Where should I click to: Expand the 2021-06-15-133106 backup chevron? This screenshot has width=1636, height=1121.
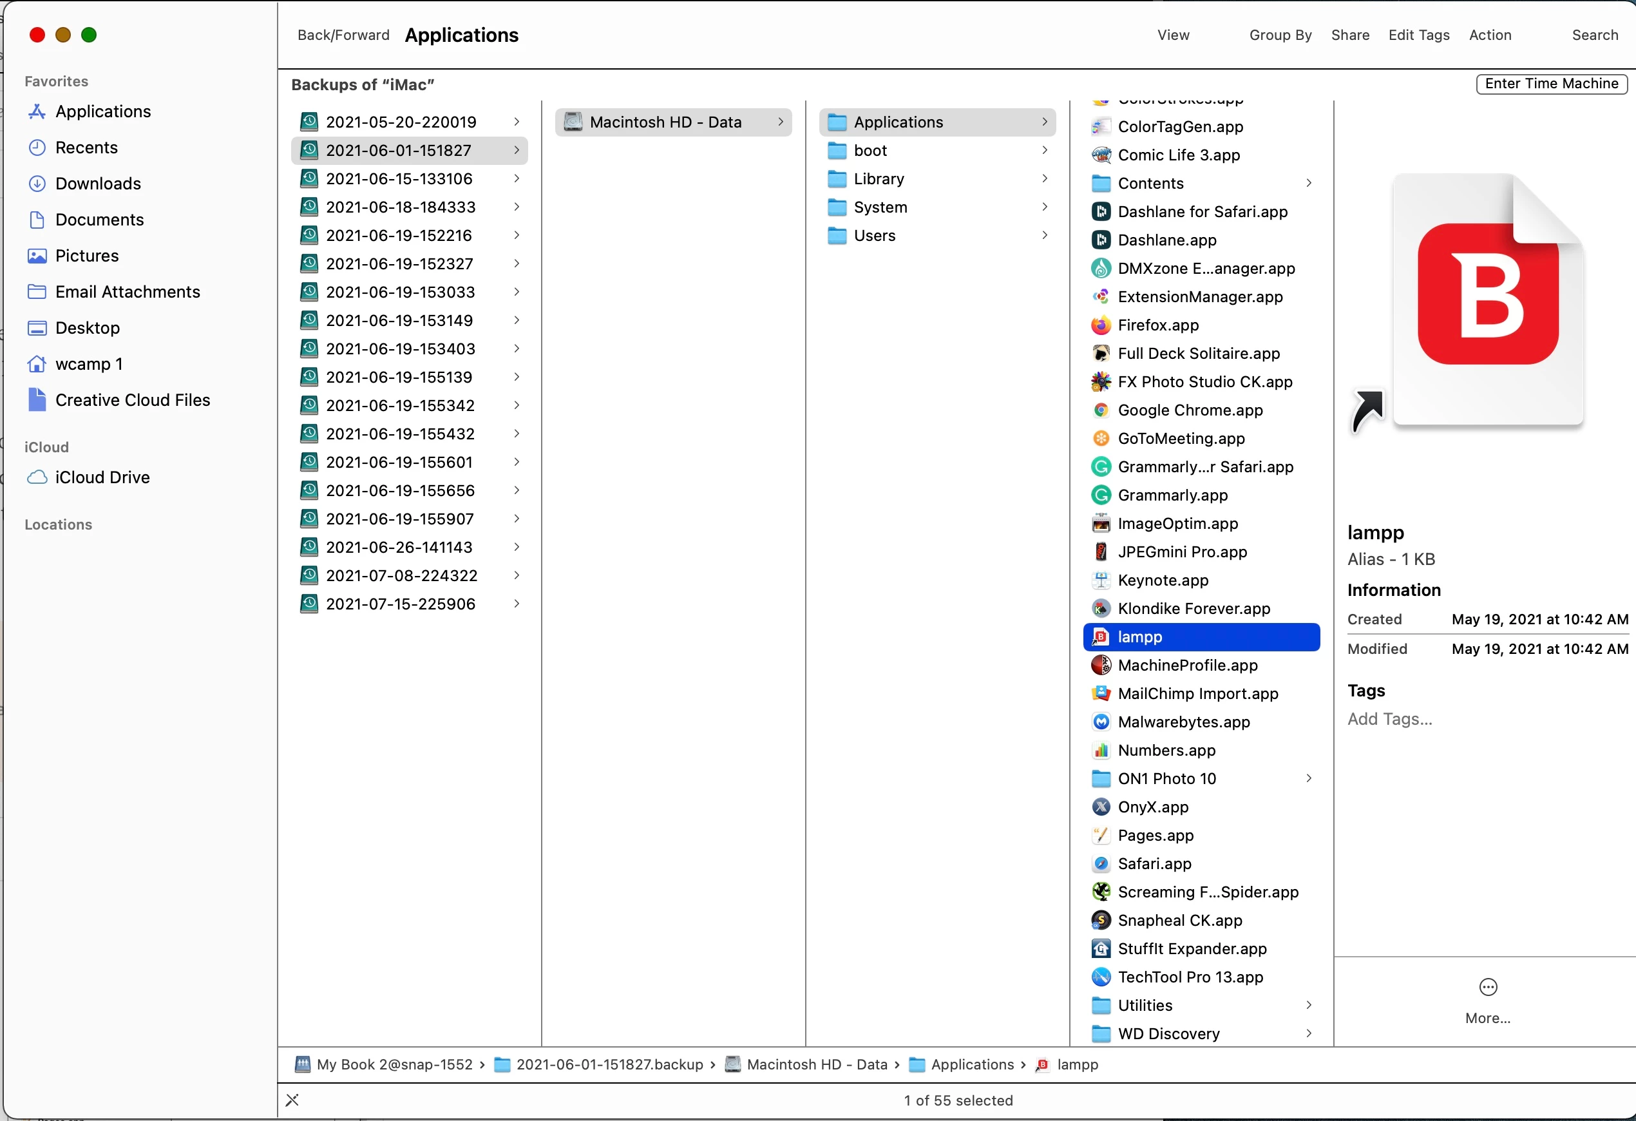517,179
